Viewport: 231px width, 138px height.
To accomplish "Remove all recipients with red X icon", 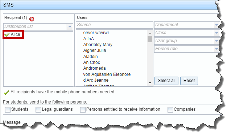I will point(32,19).
